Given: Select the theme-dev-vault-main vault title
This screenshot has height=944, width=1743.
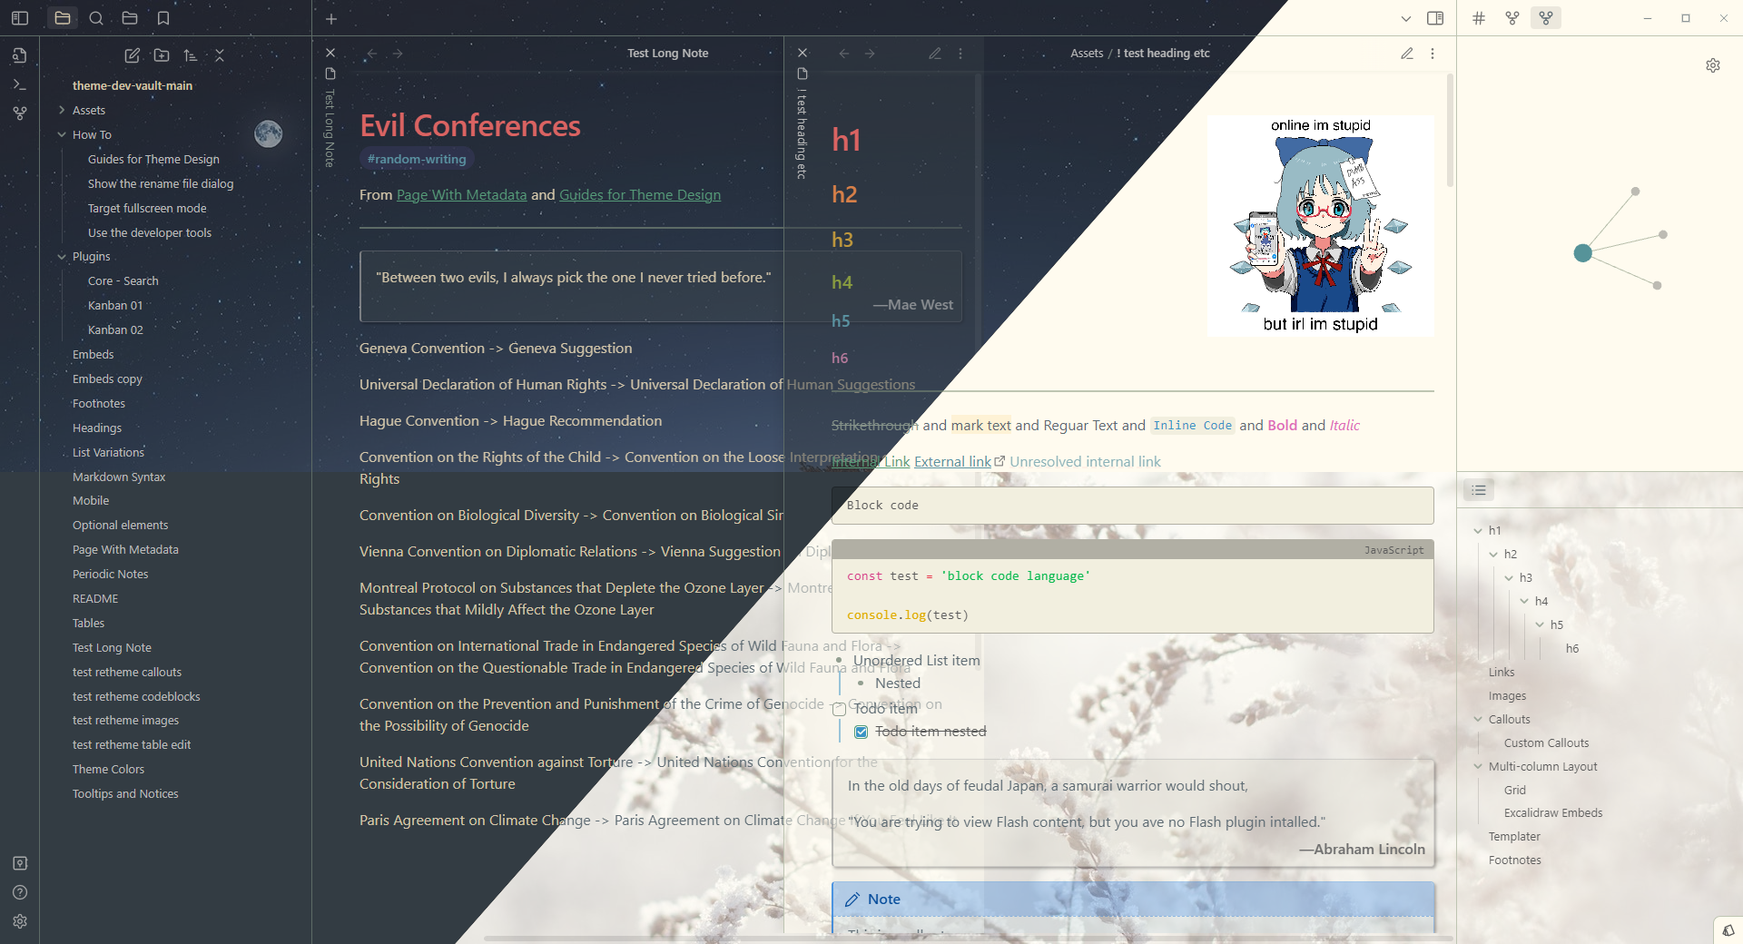Looking at the screenshot, I should (x=133, y=85).
